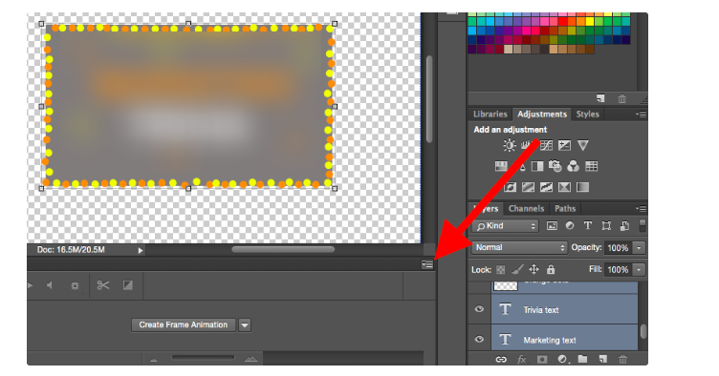719x376 pixels.
Task: Add a Channel Mixer adjustment
Action: (x=573, y=166)
